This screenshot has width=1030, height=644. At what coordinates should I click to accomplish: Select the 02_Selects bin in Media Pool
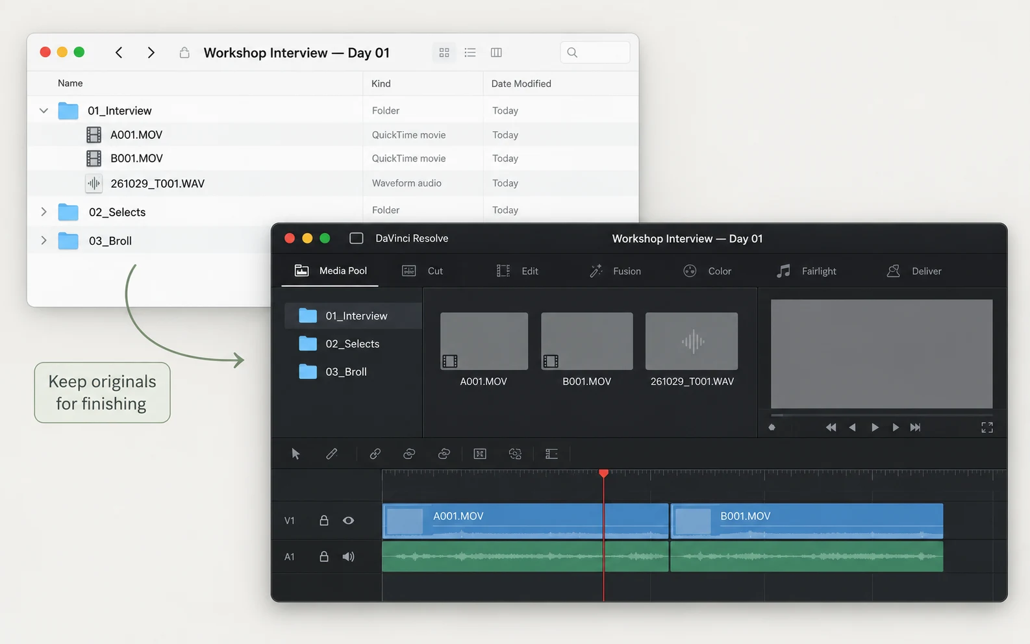353,343
